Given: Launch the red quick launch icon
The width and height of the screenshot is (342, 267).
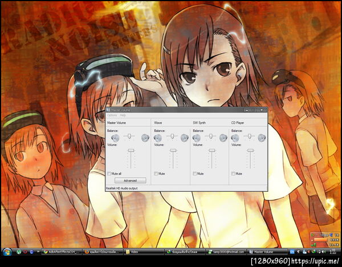Looking at the screenshot, I should click(25, 252).
